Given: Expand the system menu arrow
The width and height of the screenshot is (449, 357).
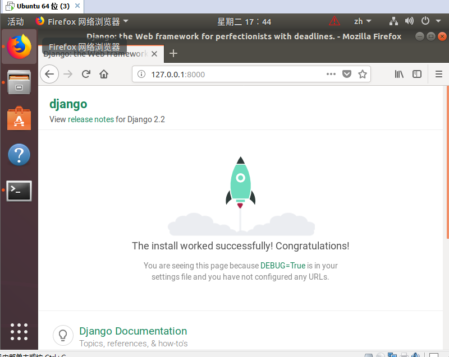Looking at the screenshot, I should (x=438, y=21).
